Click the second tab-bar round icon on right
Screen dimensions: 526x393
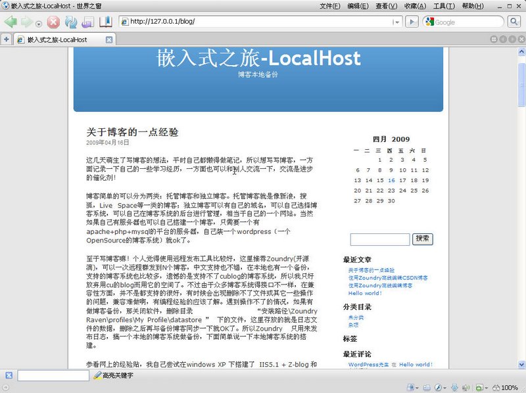[503, 39]
